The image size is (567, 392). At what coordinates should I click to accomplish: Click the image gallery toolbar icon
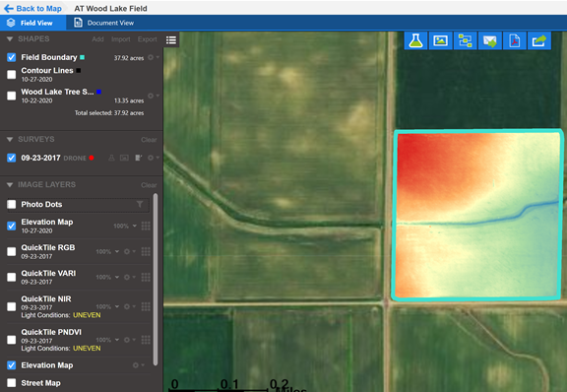(440, 40)
